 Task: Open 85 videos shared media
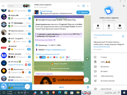(109, 71)
